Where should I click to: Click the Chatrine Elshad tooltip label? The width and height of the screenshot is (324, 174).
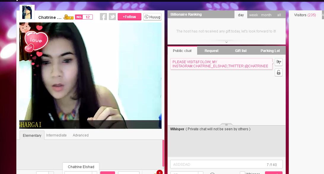click(81, 167)
